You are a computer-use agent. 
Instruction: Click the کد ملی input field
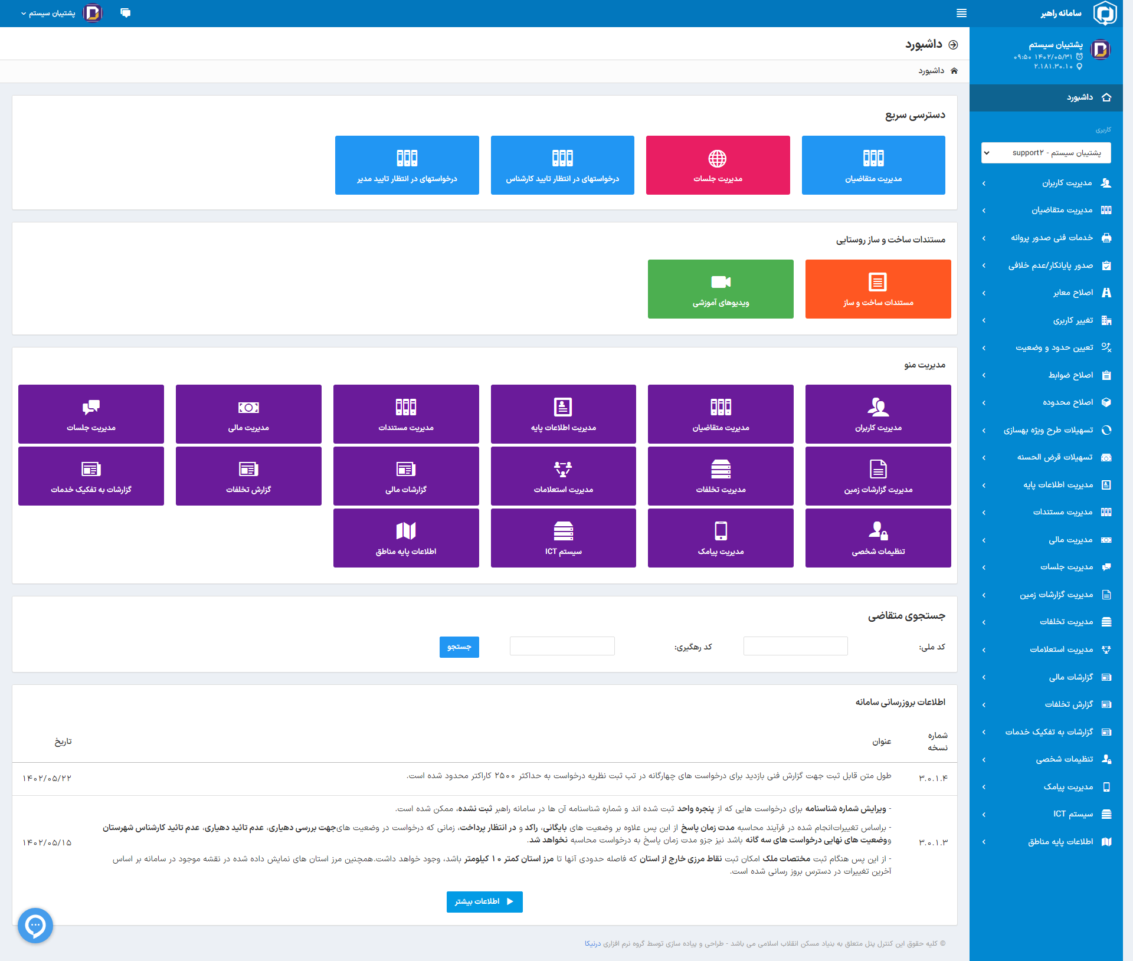[x=795, y=646]
